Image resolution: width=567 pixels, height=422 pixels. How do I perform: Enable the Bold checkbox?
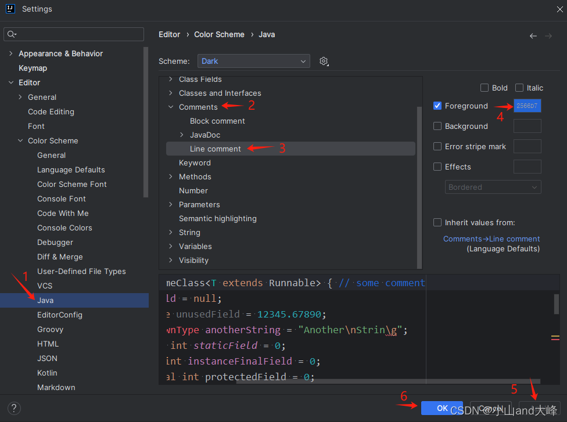click(484, 88)
